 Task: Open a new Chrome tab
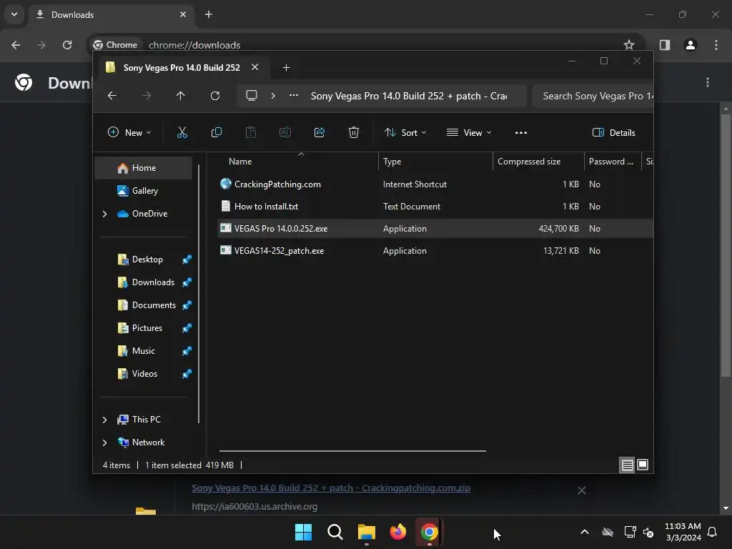point(209,14)
